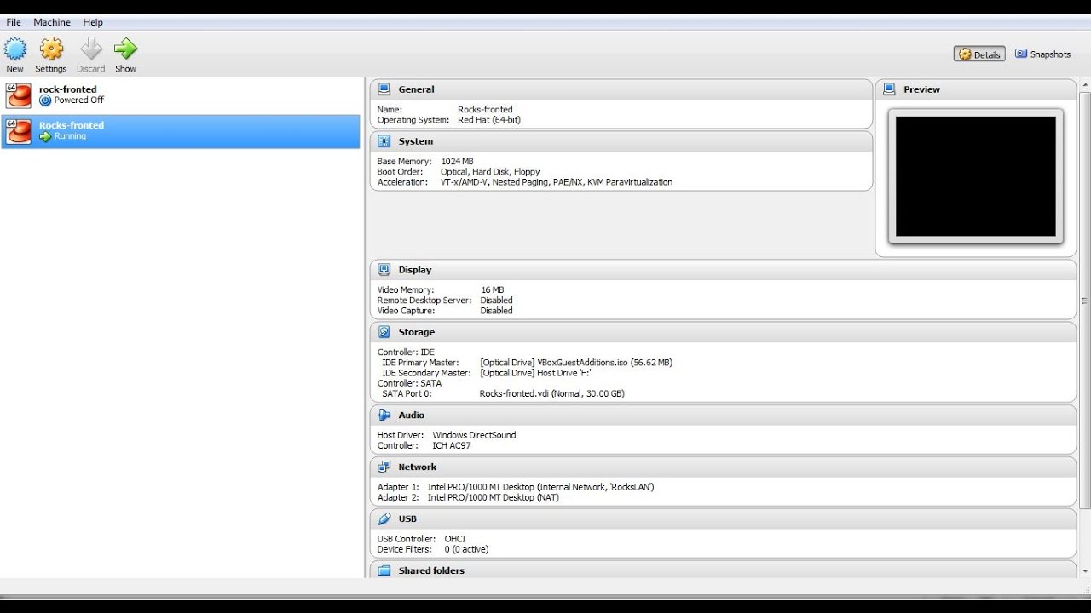Click the Rocks-fronted.vdi SATA disk entry
1091x613 pixels.
(x=552, y=394)
